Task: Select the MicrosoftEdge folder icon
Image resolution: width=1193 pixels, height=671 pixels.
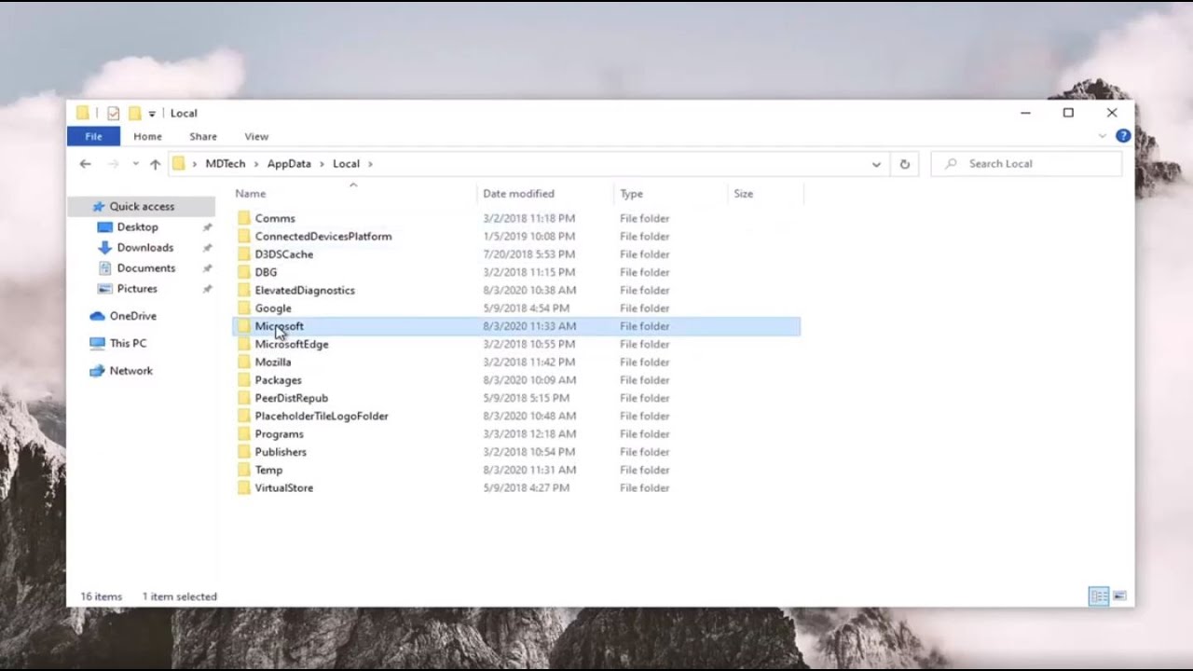Action: [243, 344]
